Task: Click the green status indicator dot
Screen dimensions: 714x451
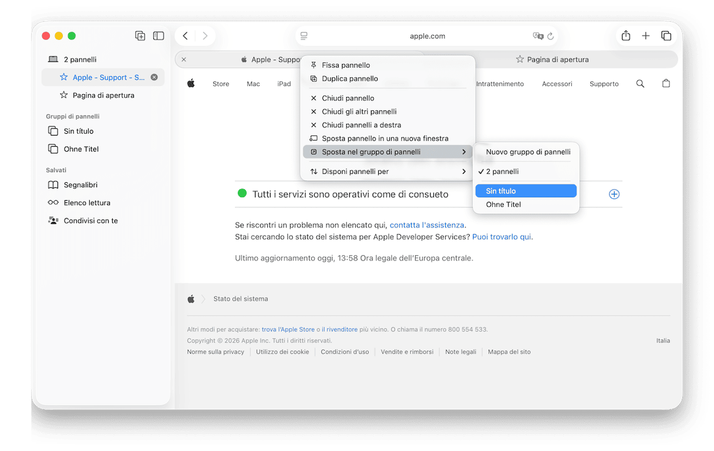Action: [242, 193]
